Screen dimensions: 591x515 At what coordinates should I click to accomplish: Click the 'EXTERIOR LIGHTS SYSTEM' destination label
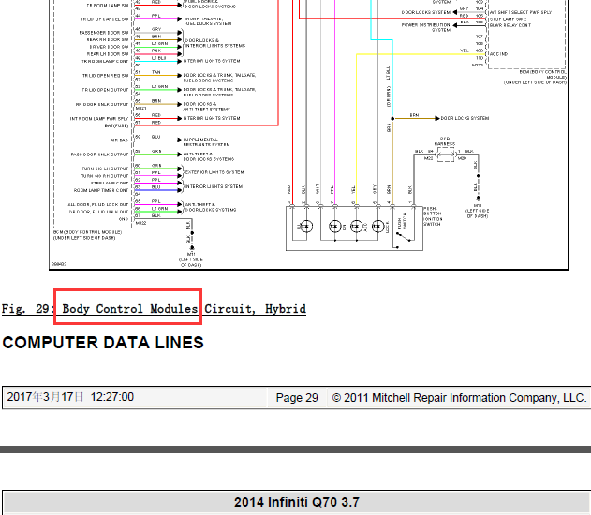point(214,172)
